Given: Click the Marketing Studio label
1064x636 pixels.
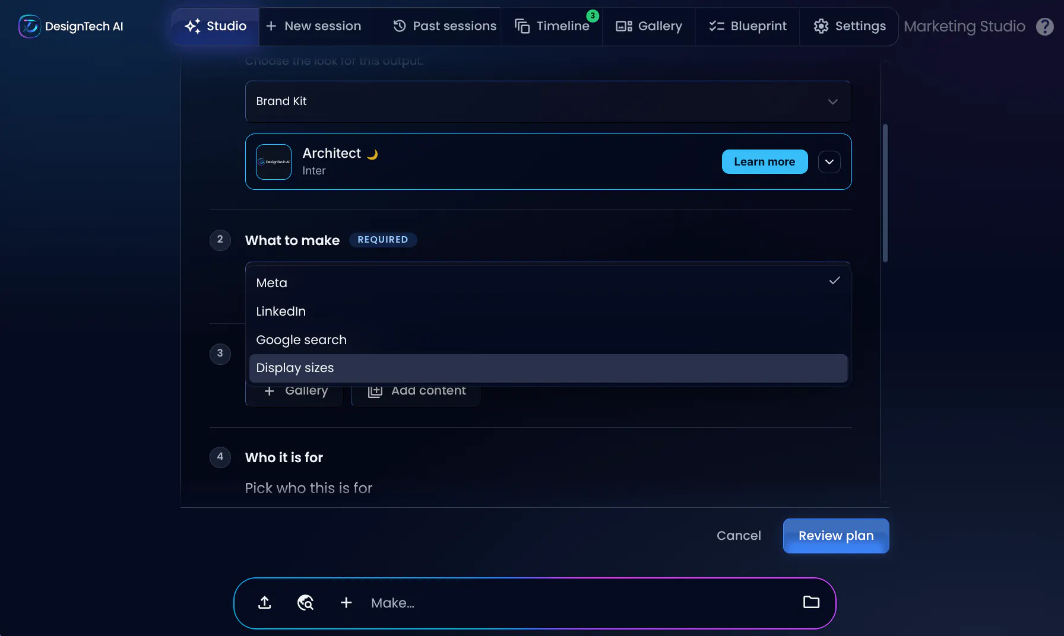Looking at the screenshot, I should (x=964, y=26).
